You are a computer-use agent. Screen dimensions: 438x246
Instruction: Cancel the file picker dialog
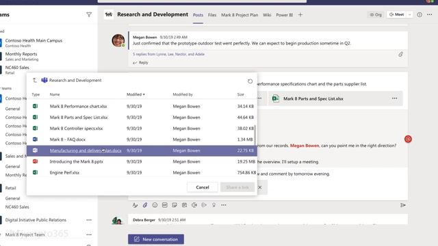203,187
